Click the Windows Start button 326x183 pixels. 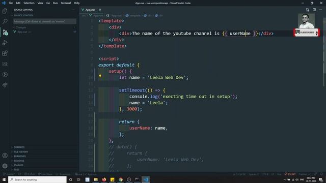click(4, 179)
